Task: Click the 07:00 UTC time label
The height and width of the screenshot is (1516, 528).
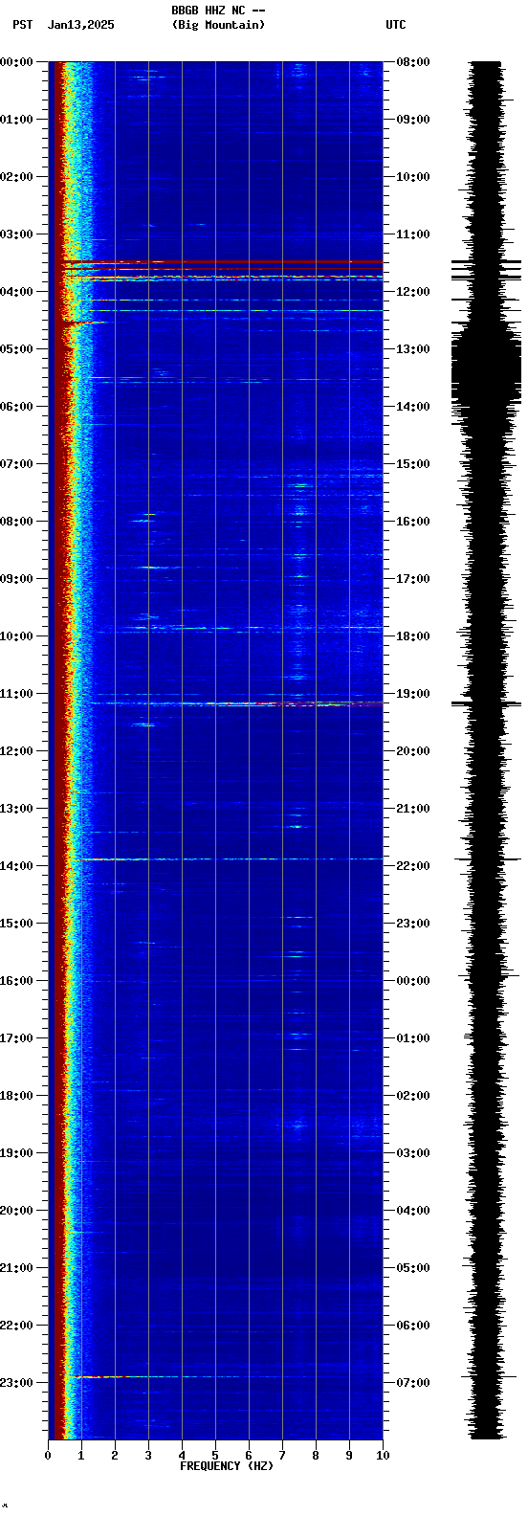Action: 412,1383
